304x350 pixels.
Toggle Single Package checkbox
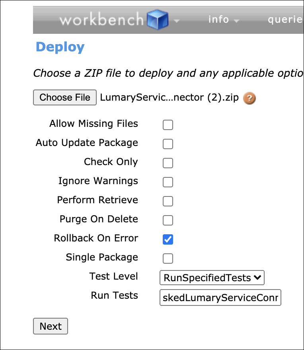pos(168,259)
